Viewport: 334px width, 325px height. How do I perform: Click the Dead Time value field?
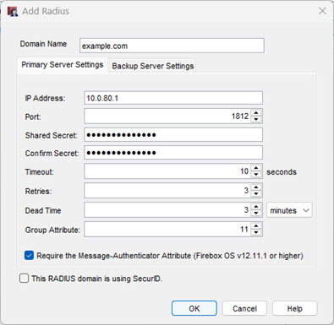pos(167,210)
